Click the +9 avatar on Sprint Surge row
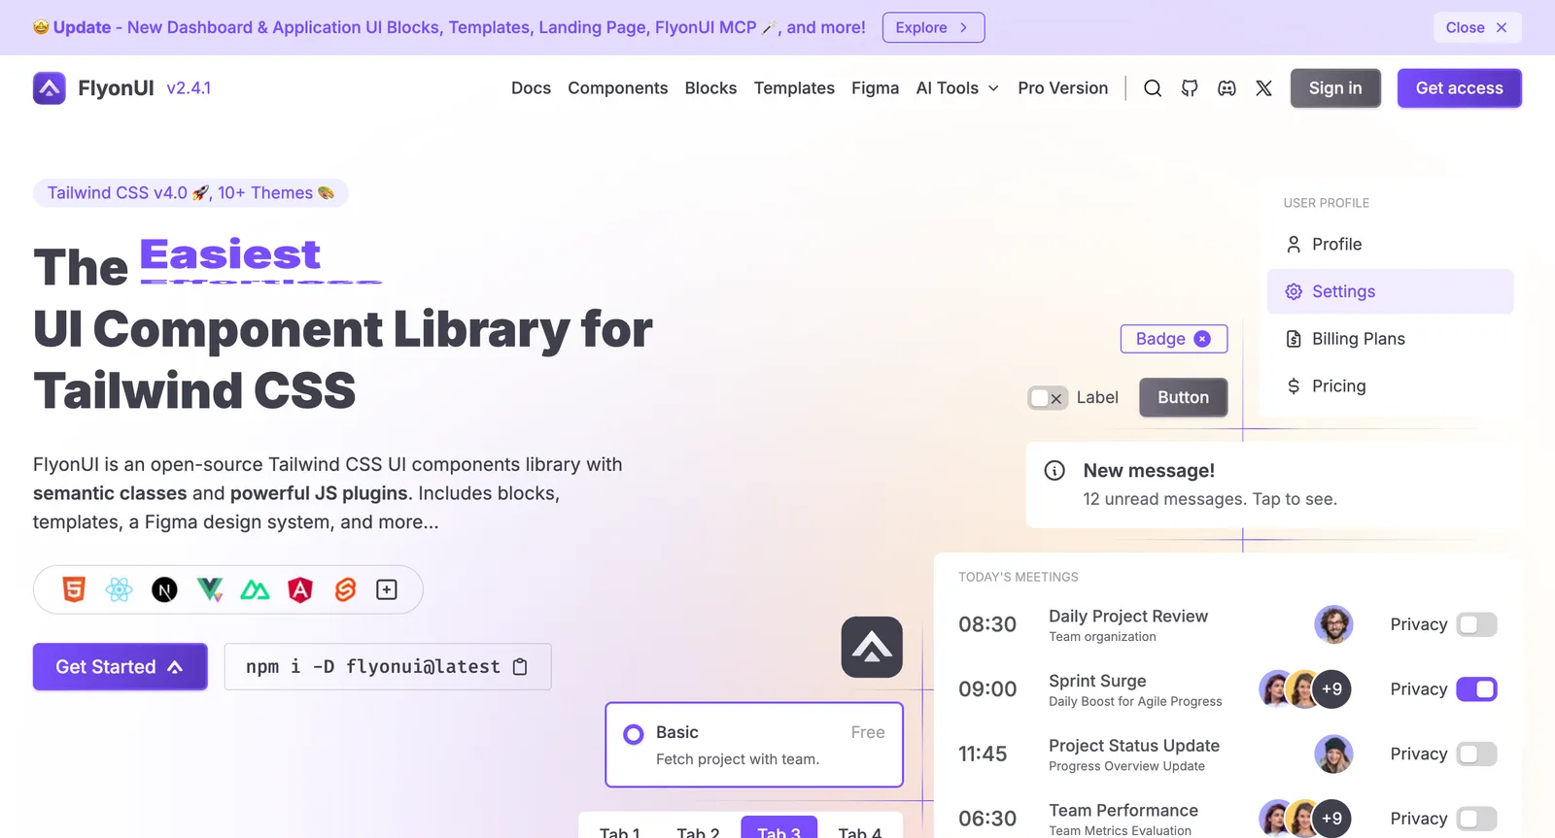The width and height of the screenshot is (1555, 838). click(1331, 689)
